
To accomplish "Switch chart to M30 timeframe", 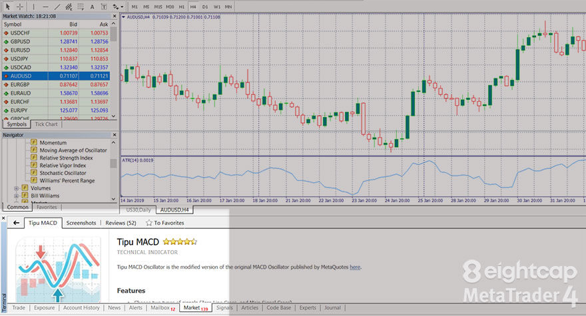I will pos(170,7).
